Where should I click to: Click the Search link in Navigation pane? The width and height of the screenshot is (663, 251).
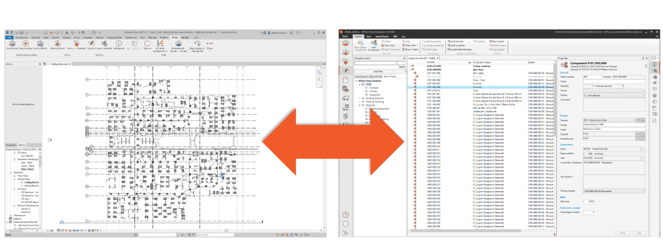click(x=402, y=67)
